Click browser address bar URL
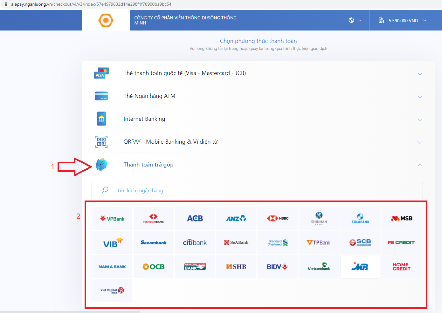 pos(91,4)
